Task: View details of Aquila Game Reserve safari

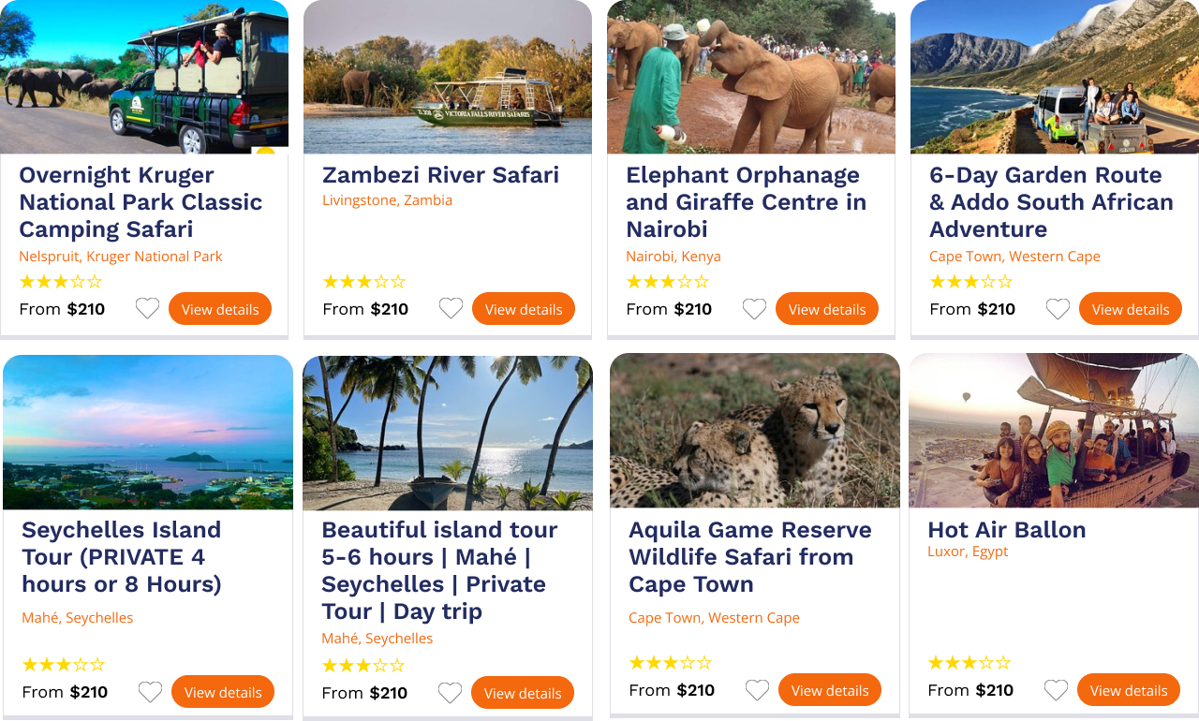Action: [x=829, y=690]
